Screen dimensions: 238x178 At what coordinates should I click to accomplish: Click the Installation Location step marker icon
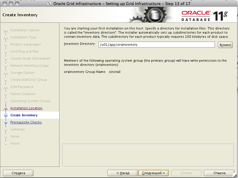tap(6, 108)
